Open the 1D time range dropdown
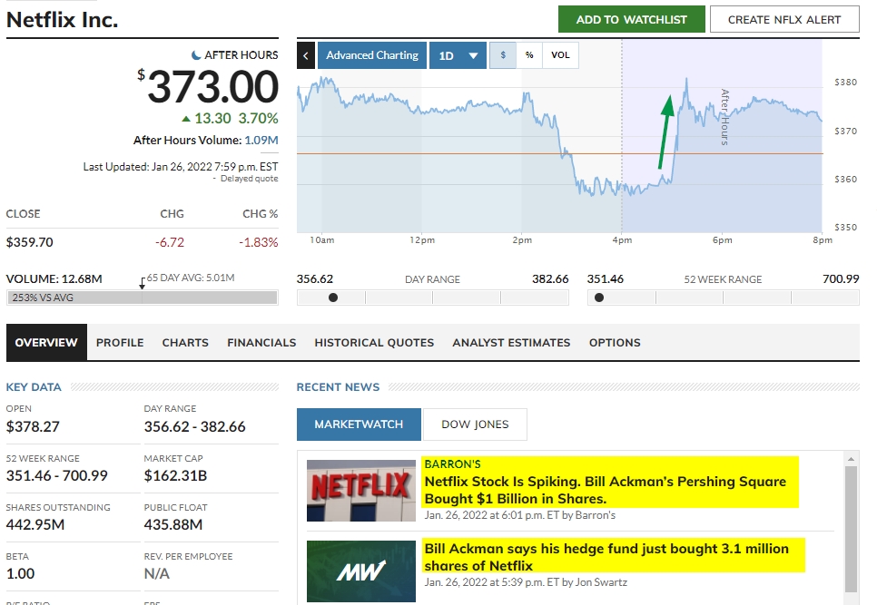Viewport: 877px width, 605px height. 458,55
